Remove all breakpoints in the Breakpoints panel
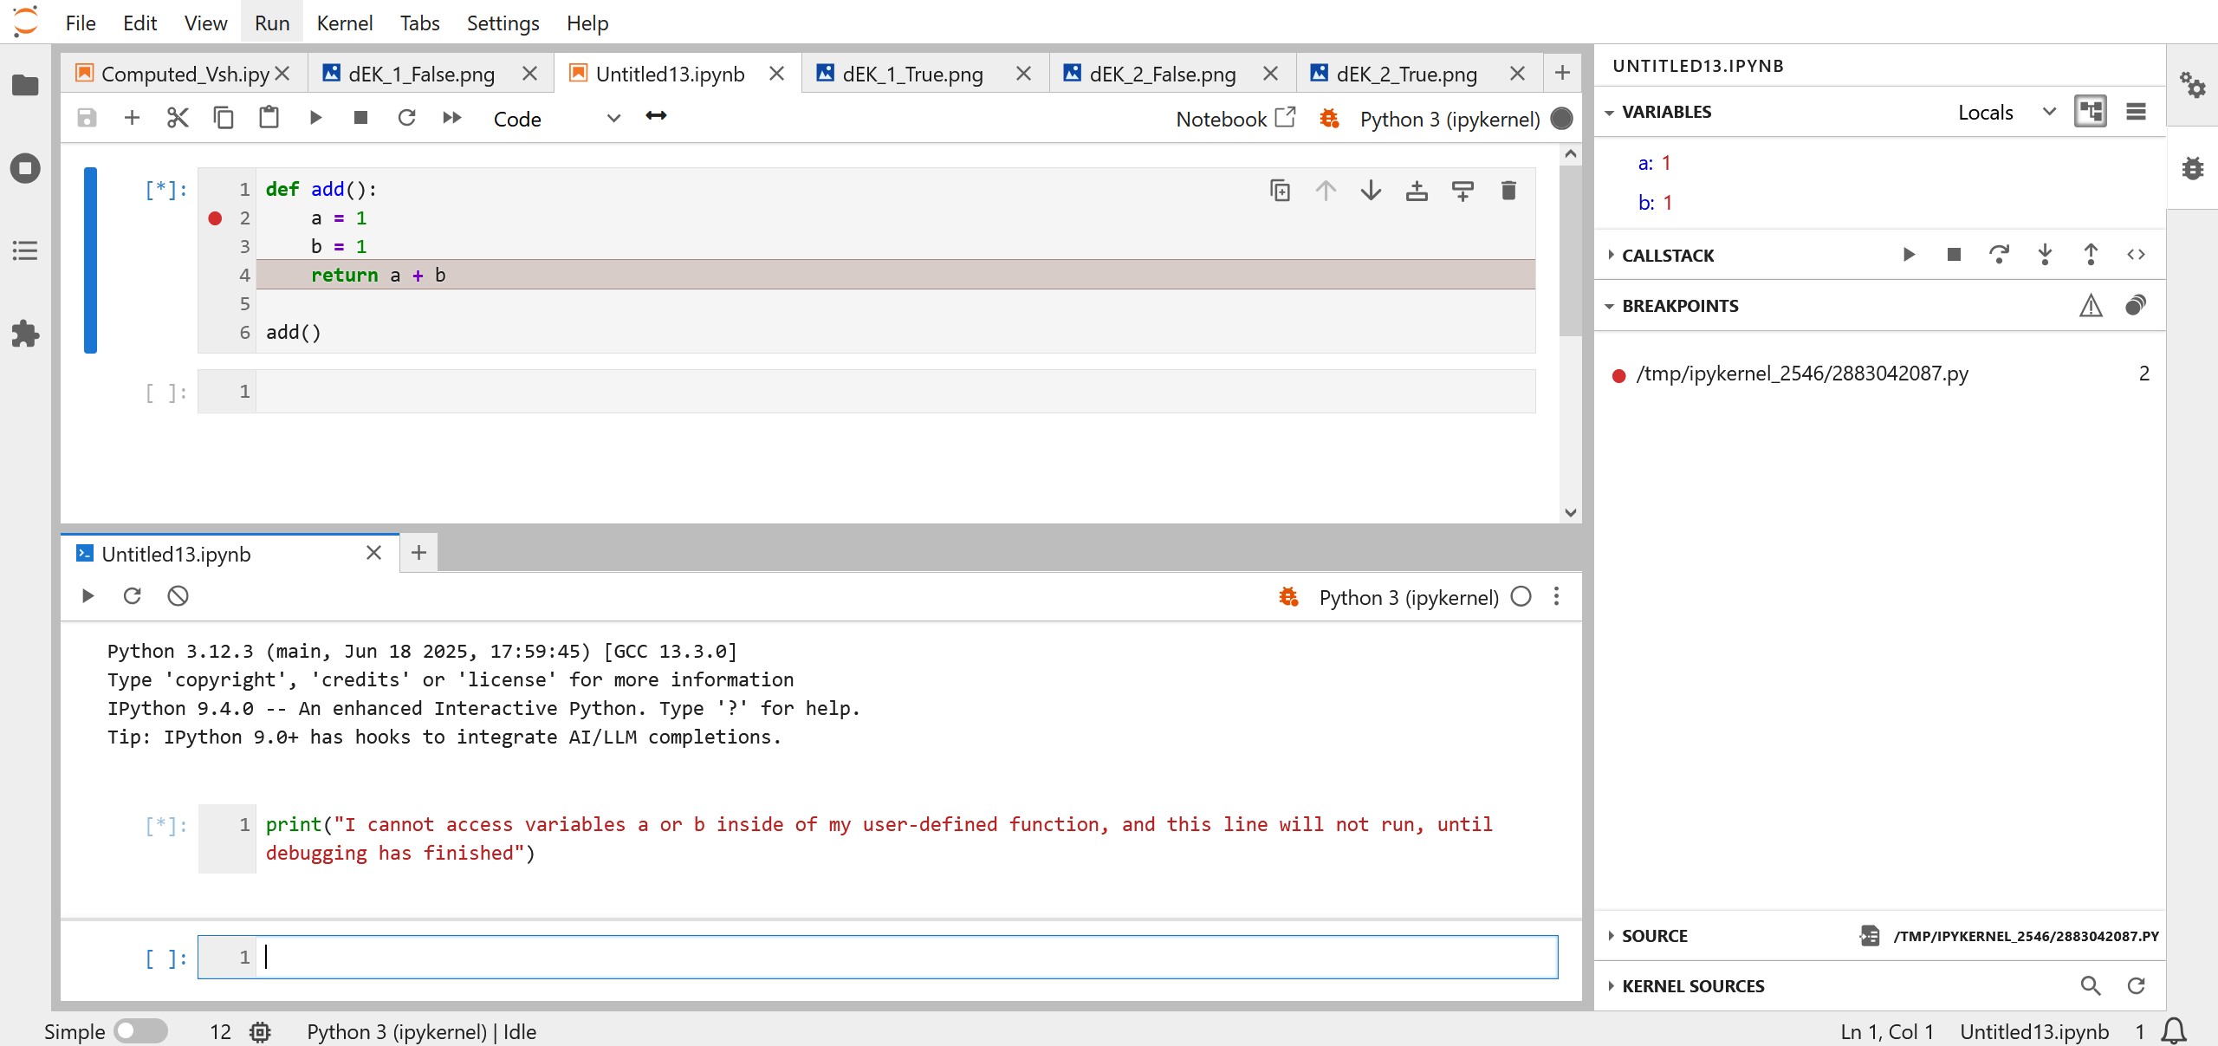 [x=2136, y=305]
